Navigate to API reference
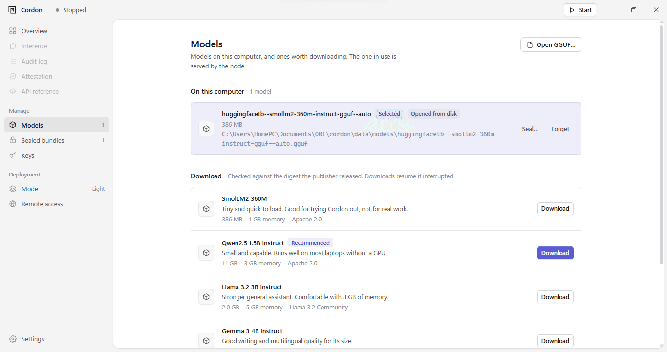 click(57, 91)
